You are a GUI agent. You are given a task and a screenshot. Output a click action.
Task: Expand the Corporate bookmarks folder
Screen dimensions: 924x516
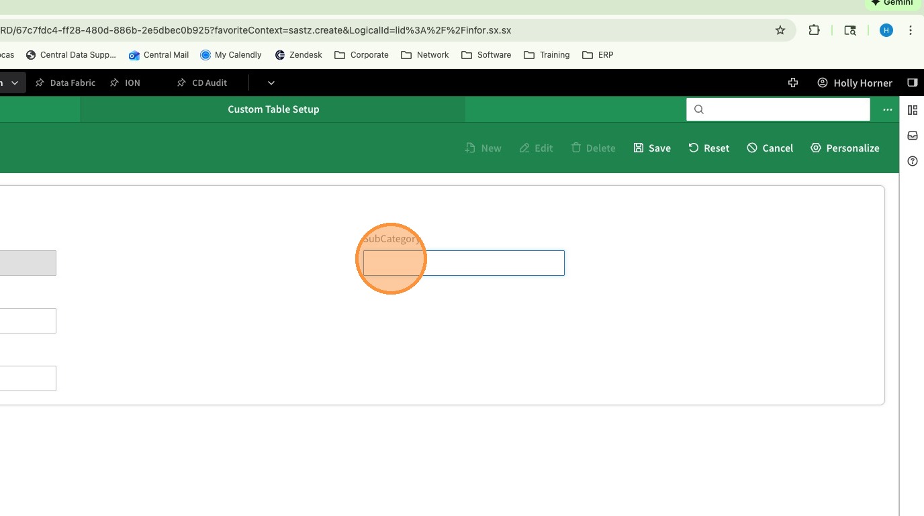[x=361, y=55]
